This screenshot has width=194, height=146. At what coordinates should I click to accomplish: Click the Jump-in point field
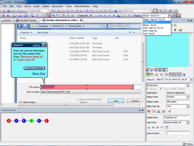pos(178,133)
